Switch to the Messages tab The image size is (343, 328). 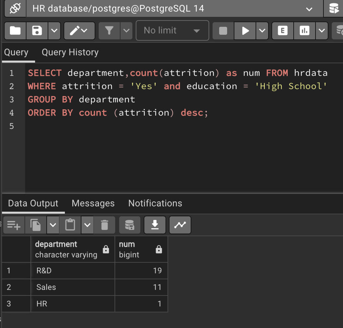tap(93, 203)
